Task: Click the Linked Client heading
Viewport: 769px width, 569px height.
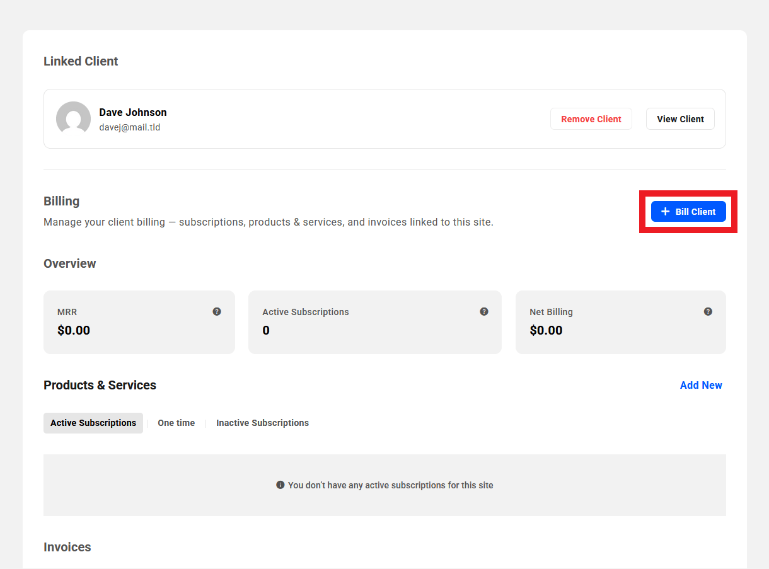Action: click(81, 61)
